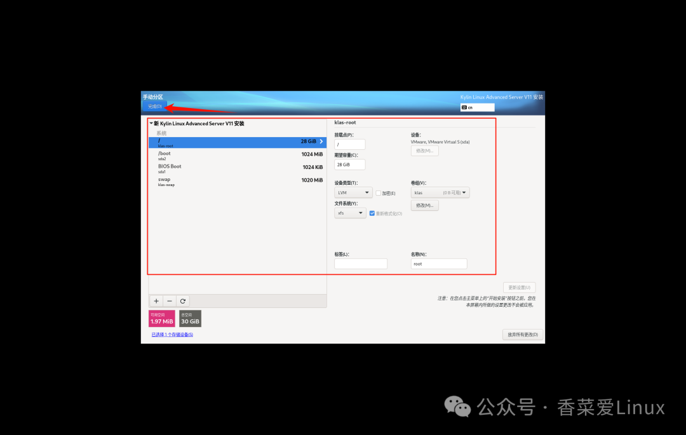The width and height of the screenshot is (686, 435).
Task: Select the / klas-root partition row
Action: (x=238, y=142)
